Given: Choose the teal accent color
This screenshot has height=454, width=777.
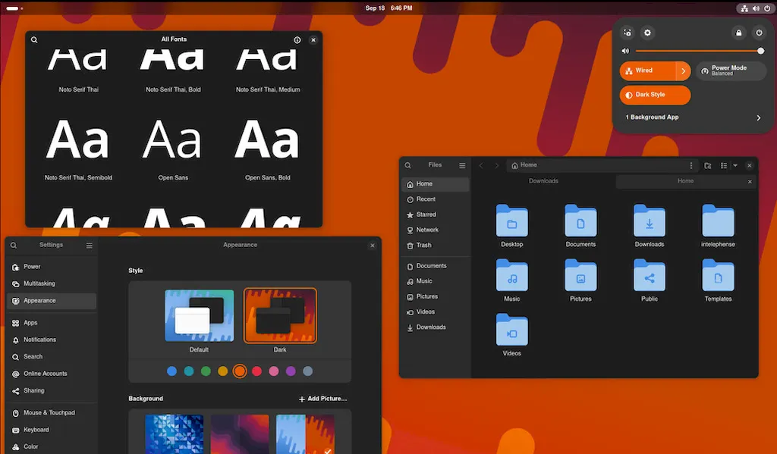Looking at the screenshot, I should (189, 371).
